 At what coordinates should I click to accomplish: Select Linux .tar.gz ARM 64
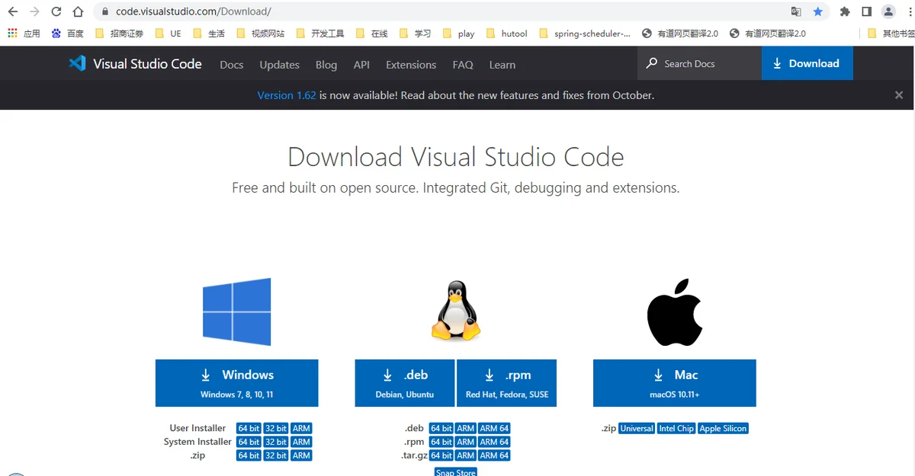[x=494, y=455]
